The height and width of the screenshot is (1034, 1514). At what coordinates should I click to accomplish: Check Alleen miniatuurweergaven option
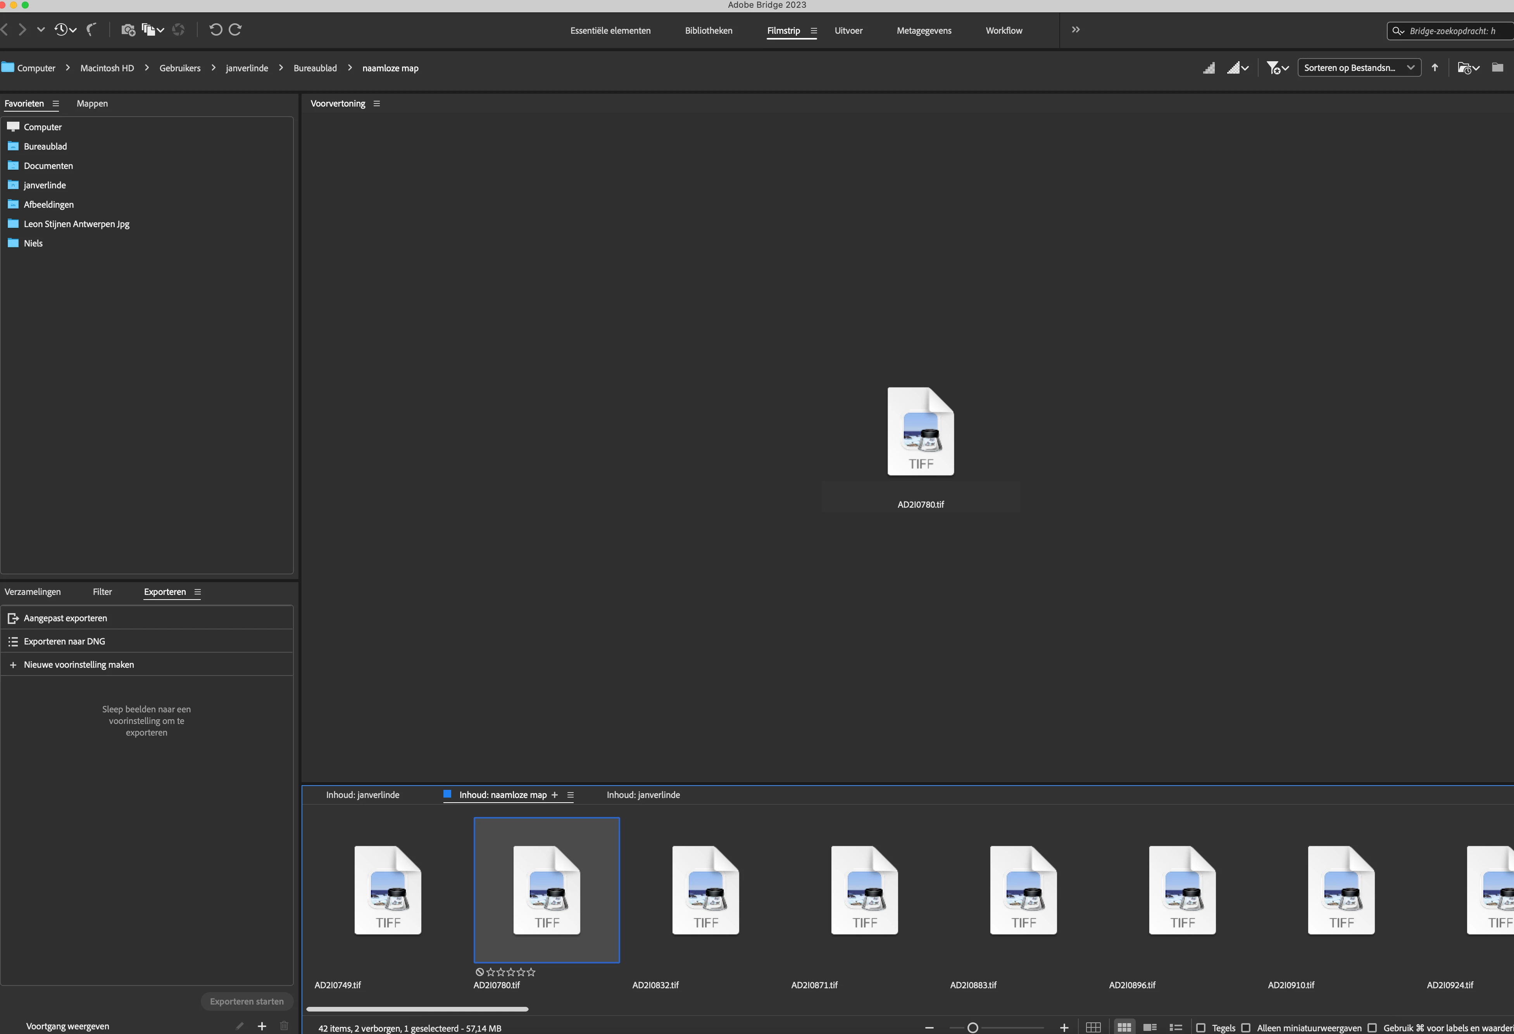[x=1246, y=1027]
